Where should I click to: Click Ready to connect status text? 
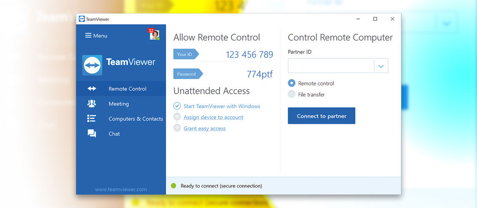[221, 186]
